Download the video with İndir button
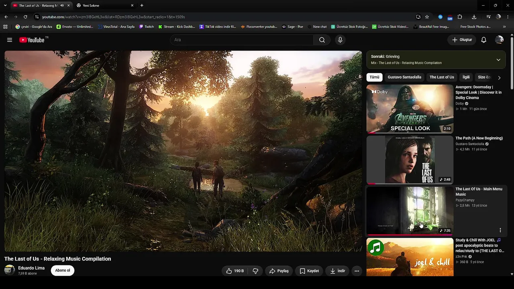Screen dimensions: 514x289 click(x=337, y=271)
